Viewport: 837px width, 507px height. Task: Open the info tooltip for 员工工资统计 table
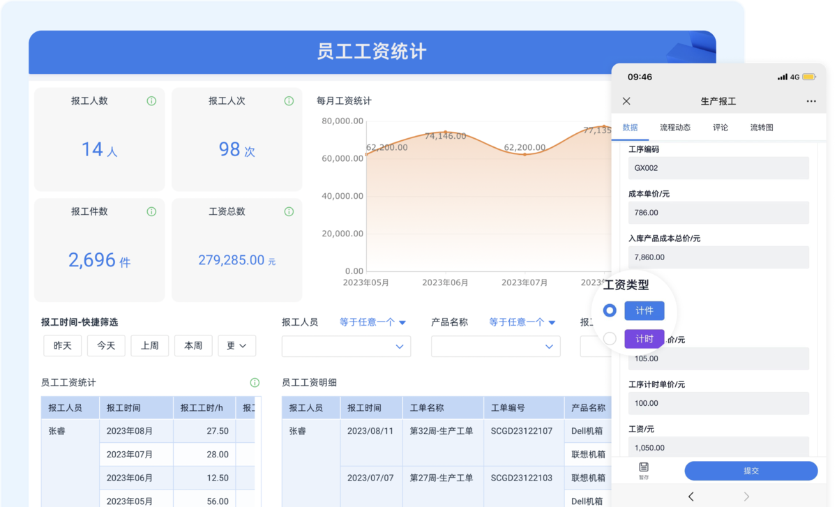[x=255, y=382]
